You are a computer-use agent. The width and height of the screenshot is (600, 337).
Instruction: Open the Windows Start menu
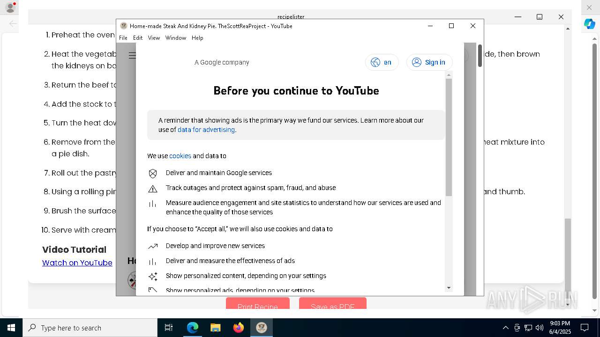click(11, 328)
